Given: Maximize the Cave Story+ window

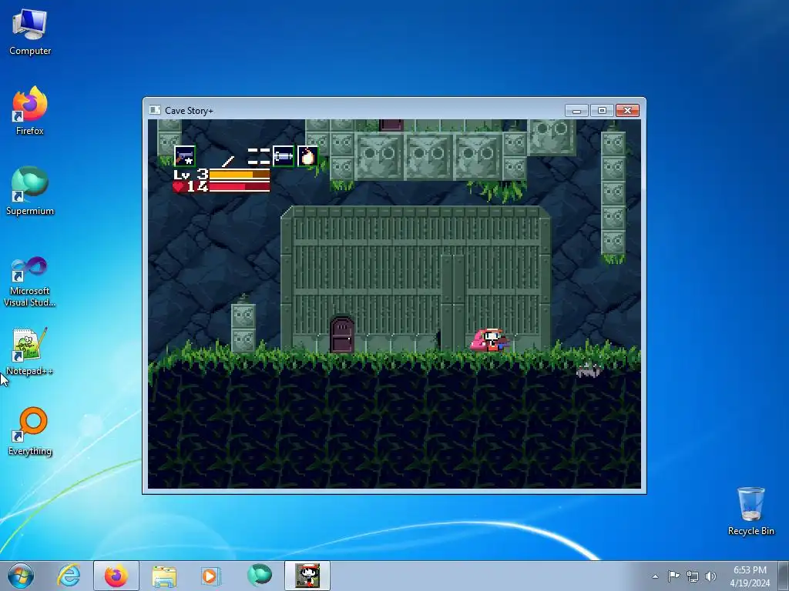Looking at the screenshot, I should pyautogui.click(x=602, y=110).
